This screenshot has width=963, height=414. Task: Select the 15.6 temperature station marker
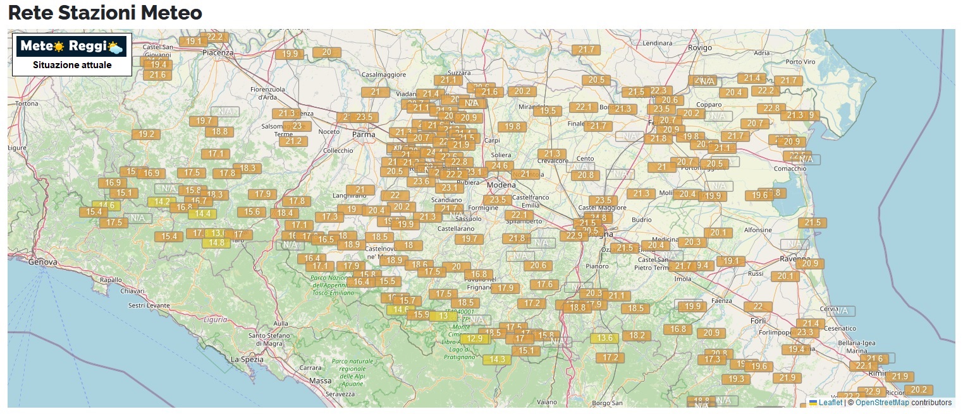[252, 212]
